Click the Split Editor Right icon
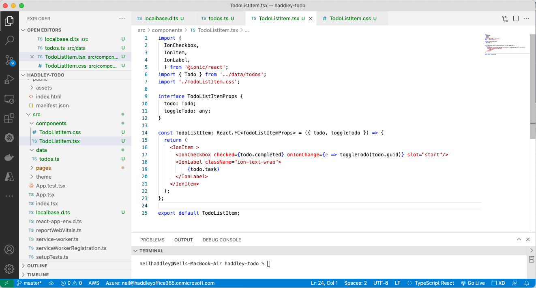This screenshot has width=536, height=288. coord(516,19)
